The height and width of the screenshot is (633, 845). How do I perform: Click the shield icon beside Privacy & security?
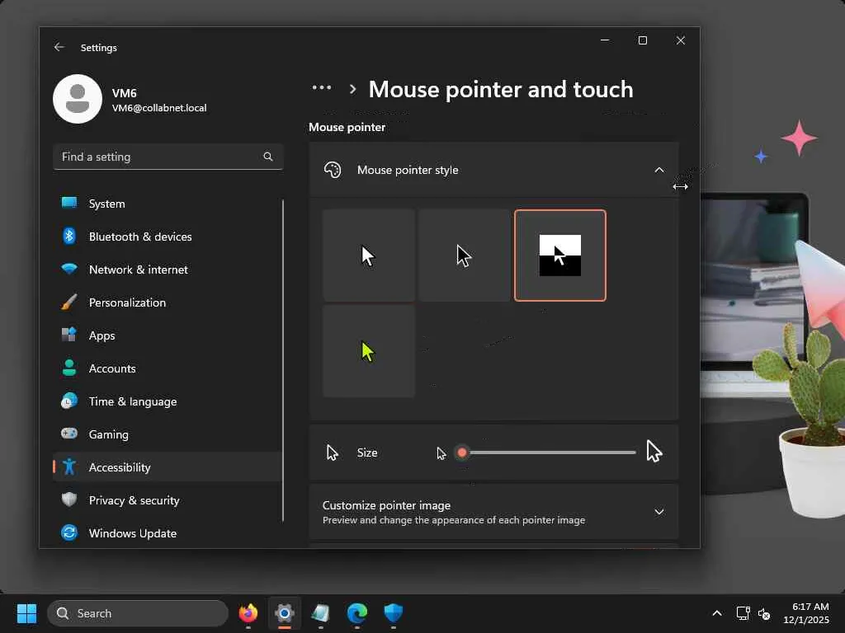pos(69,499)
